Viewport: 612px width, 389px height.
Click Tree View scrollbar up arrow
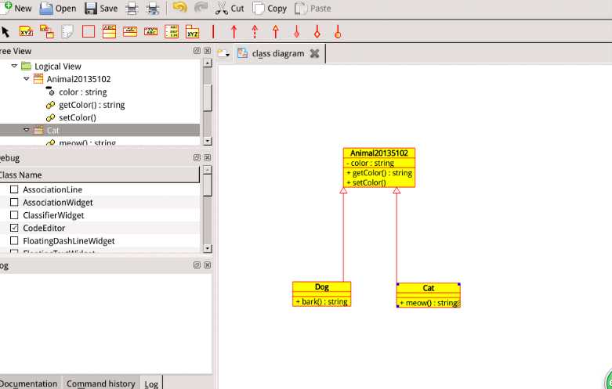tap(208, 63)
